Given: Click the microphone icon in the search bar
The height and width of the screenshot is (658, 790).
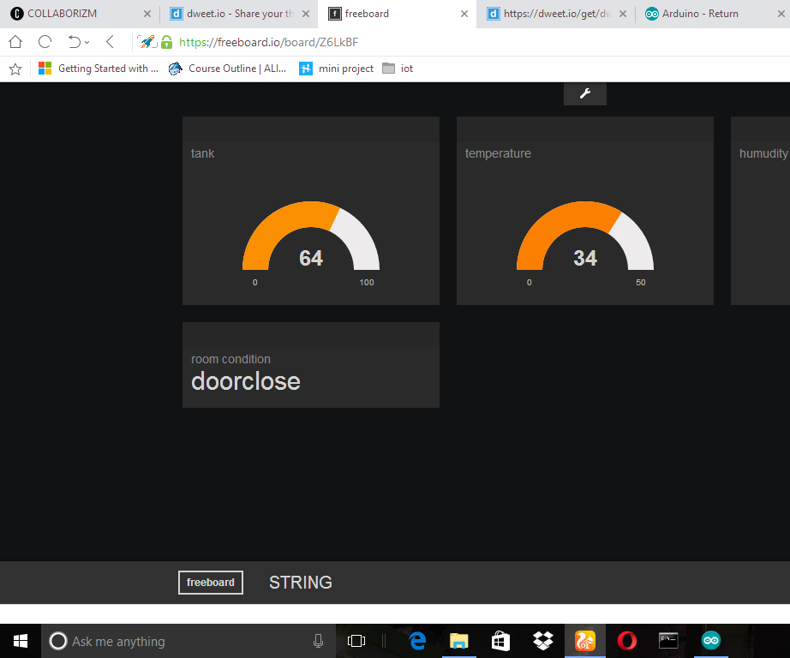Looking at the screenshot, I should point(318,641).
